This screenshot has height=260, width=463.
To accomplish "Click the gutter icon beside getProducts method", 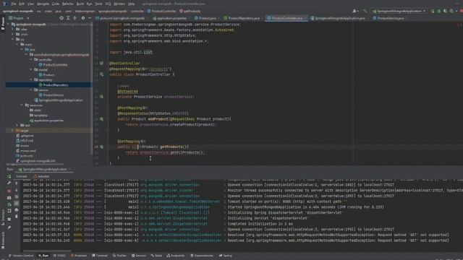I will tap(101, 147).
